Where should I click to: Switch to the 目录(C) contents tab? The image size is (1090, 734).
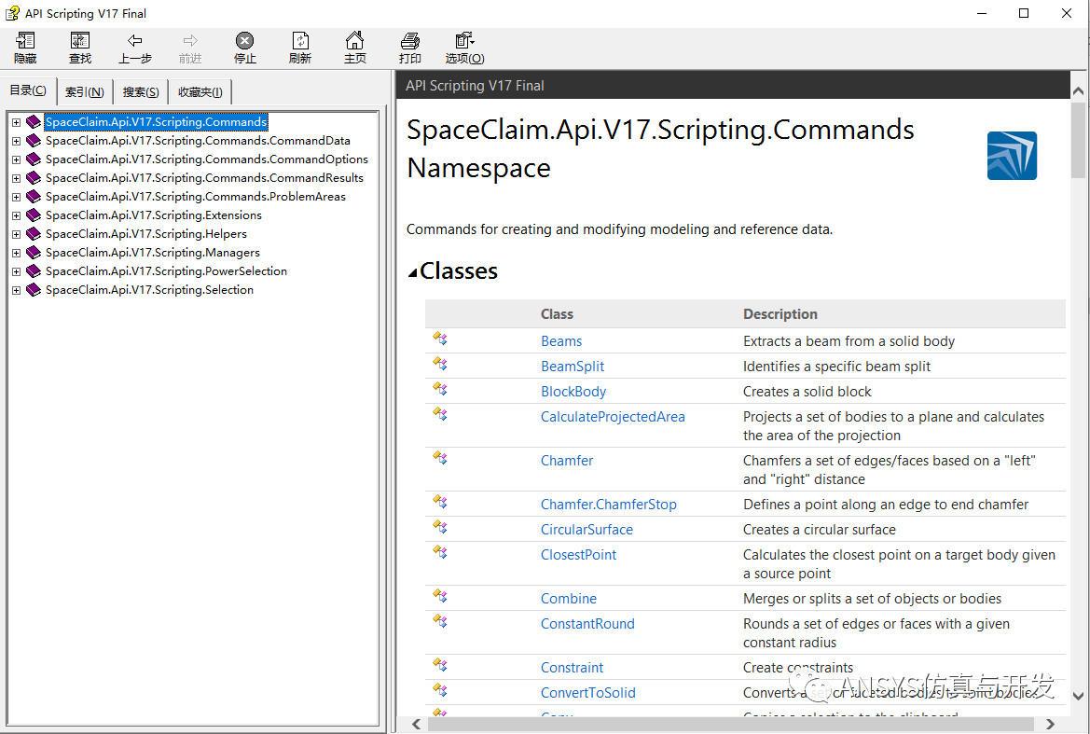(28, 90)
